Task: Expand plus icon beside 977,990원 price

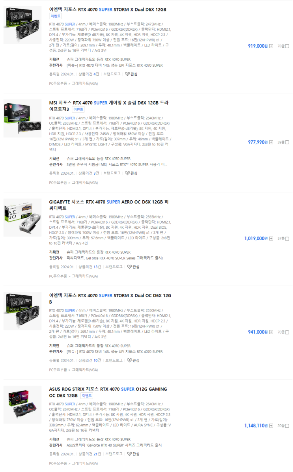Action: coord(271,142)
